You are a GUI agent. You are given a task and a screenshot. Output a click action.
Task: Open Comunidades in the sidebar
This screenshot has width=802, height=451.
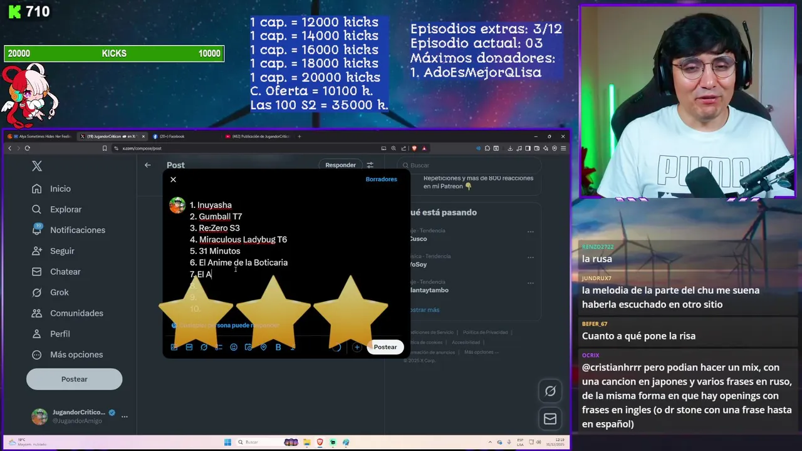(x=68, y=313)
